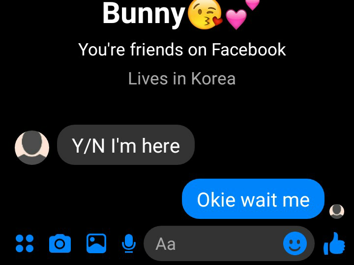Open the emoji picker smiley face

click(295, 243)
